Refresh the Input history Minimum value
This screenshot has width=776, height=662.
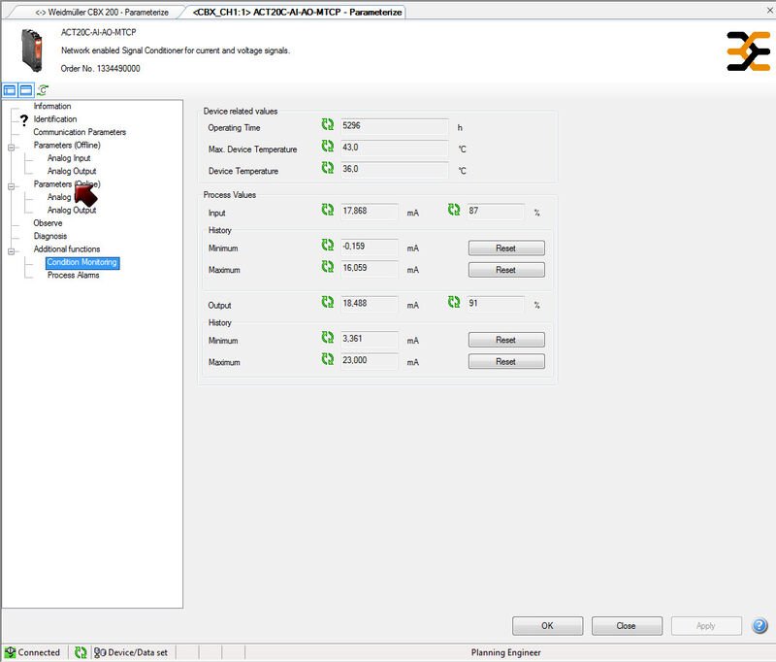(x=328, y=245)
